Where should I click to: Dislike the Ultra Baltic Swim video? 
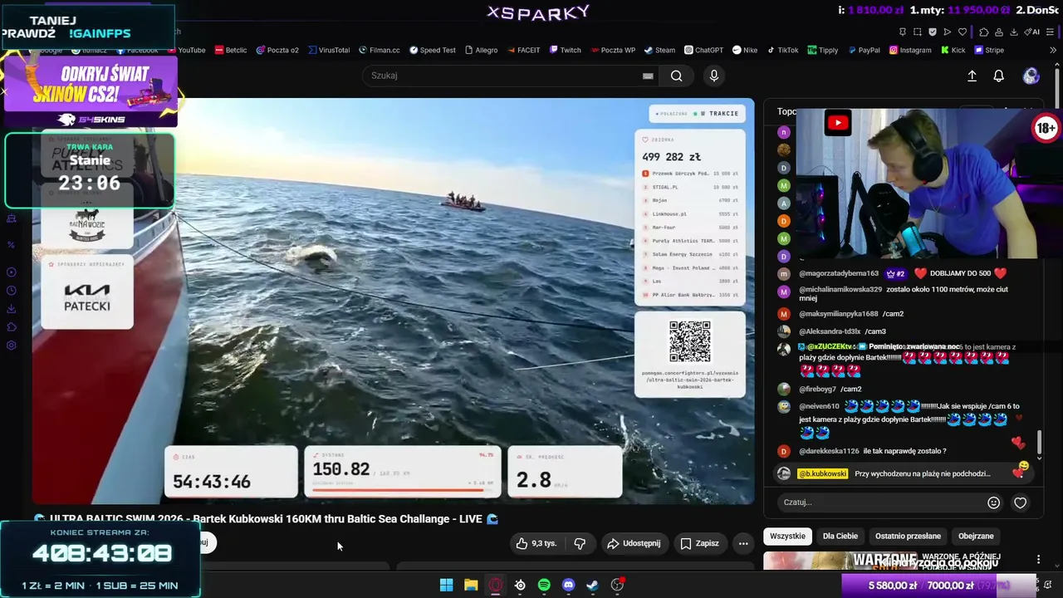[x=580, y=543]
